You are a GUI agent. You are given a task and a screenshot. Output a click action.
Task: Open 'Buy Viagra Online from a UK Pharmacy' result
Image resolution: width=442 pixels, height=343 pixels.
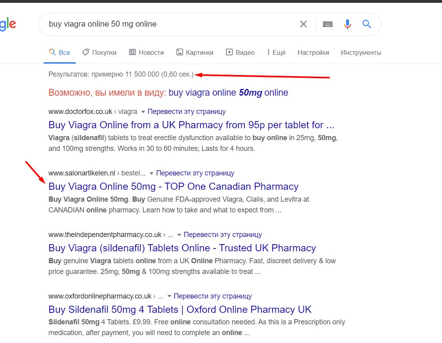point(191,125)
